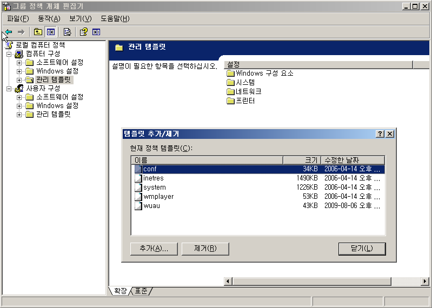Click folder icon of Windows 구성 요소

230,73
